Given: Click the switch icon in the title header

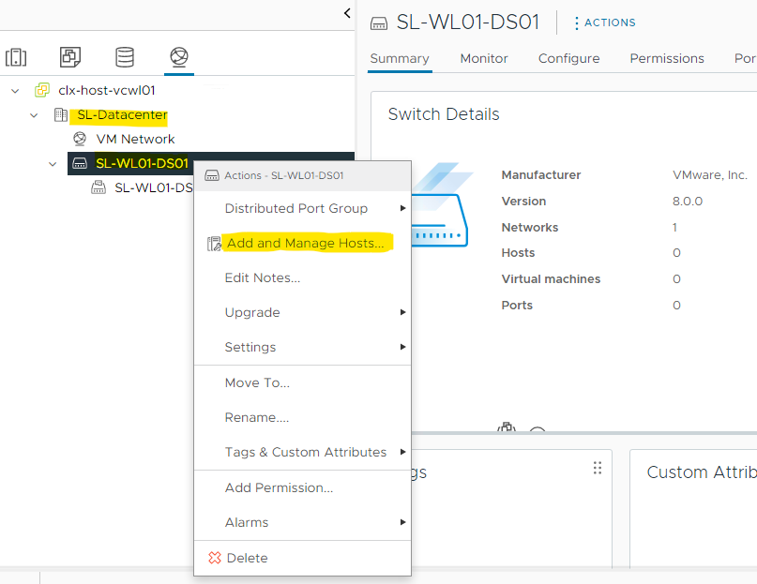Looking at the screenshot, I should 379,23.
